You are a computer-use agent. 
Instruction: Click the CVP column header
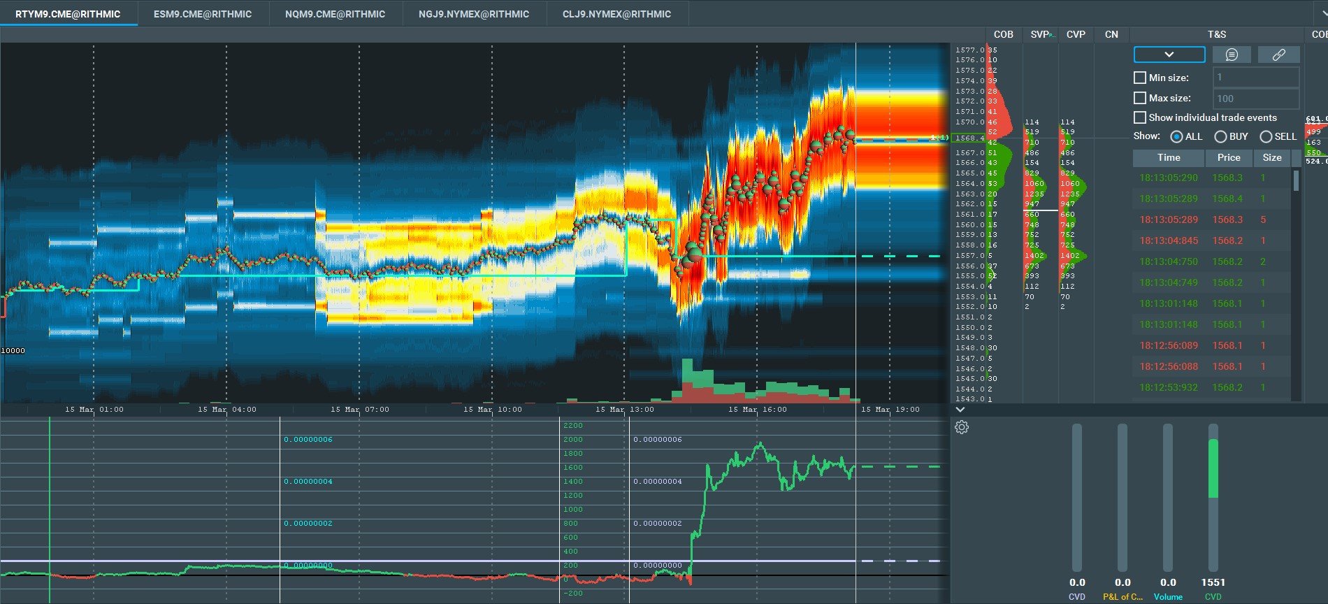(x=1076, y=34)
